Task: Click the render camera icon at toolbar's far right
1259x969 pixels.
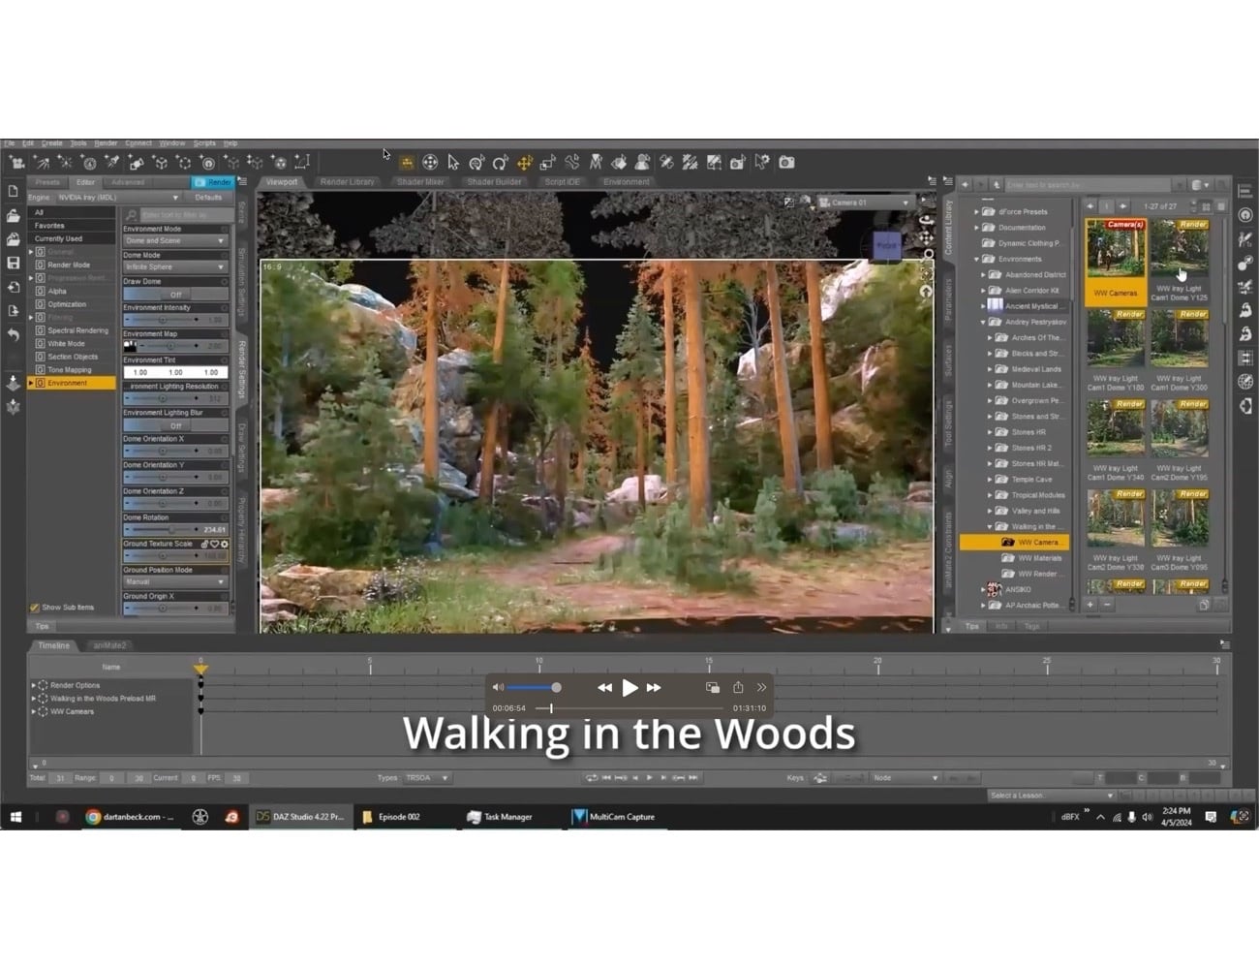Action: pyautogui.click(x=786, y=162)
